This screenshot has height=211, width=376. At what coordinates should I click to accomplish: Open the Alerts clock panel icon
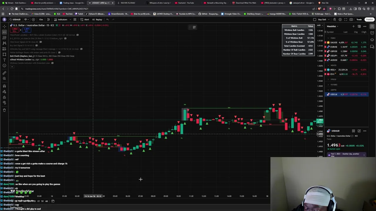point(372,33)
